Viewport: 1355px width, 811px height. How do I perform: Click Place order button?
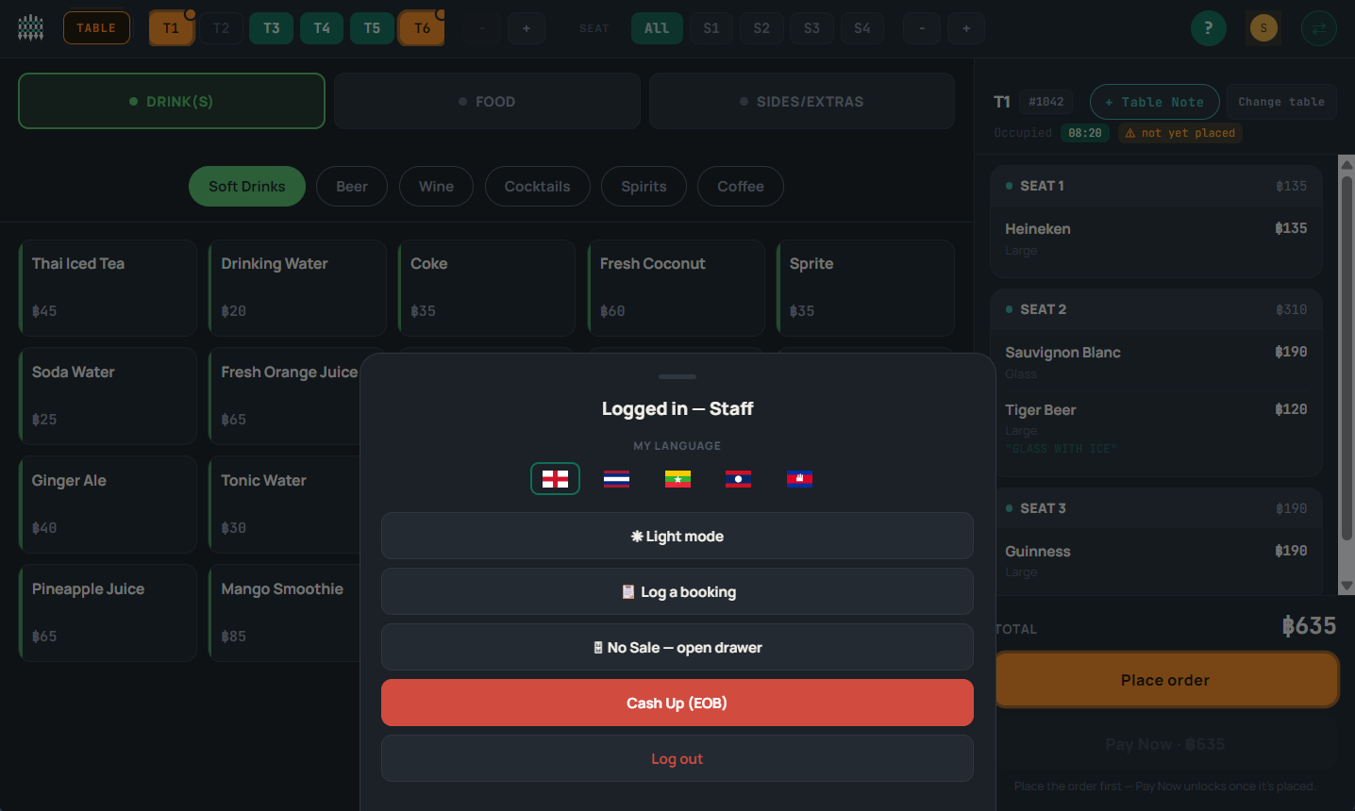click(1165, 680)
